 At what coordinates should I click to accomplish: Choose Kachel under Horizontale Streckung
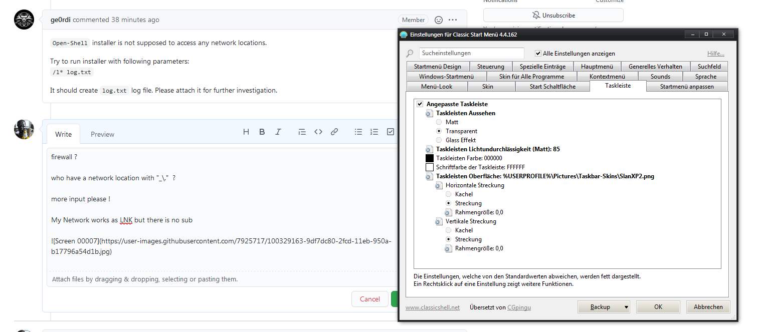[449, 194]
